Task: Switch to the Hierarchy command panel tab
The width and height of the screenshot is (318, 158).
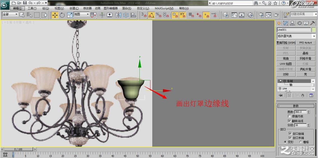Action: (292, 23)
